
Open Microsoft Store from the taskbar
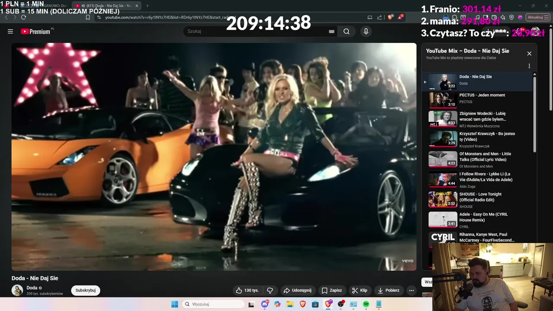pos(315,304)
